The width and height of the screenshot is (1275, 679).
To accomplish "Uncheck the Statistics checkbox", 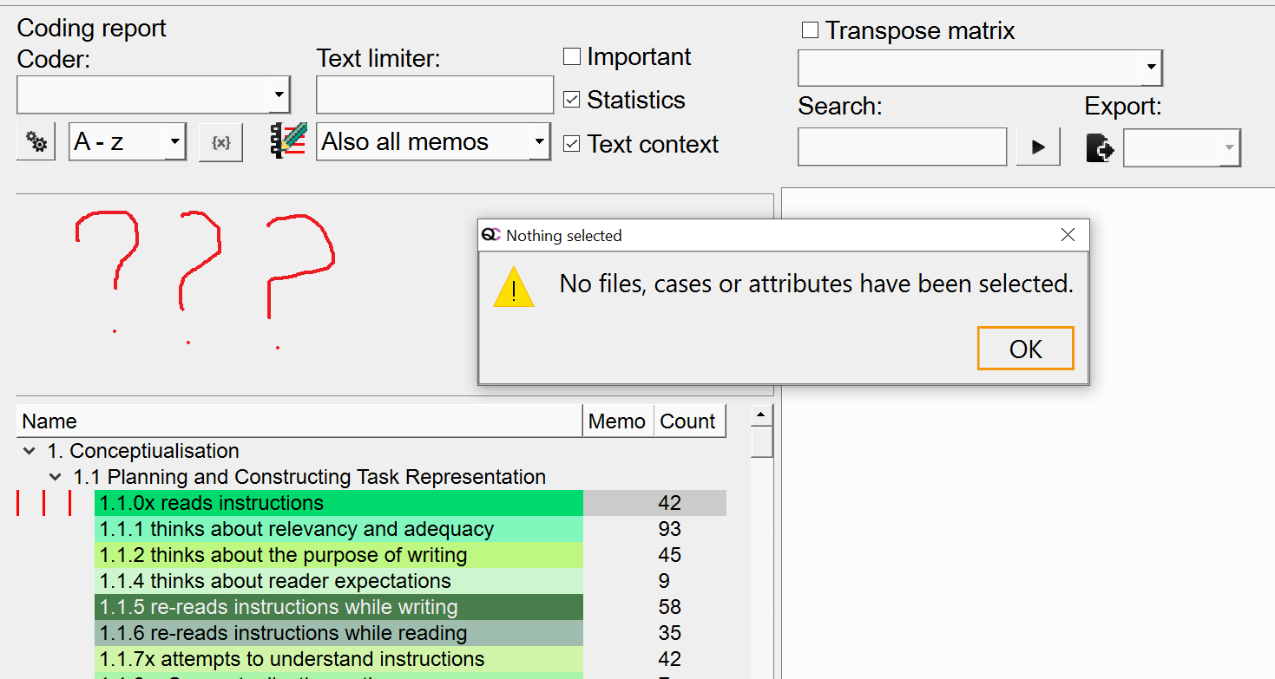I will click(571, 100).
